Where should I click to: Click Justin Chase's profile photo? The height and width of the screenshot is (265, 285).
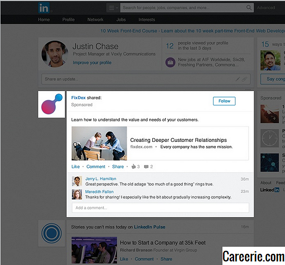click(x=55, y=54)
